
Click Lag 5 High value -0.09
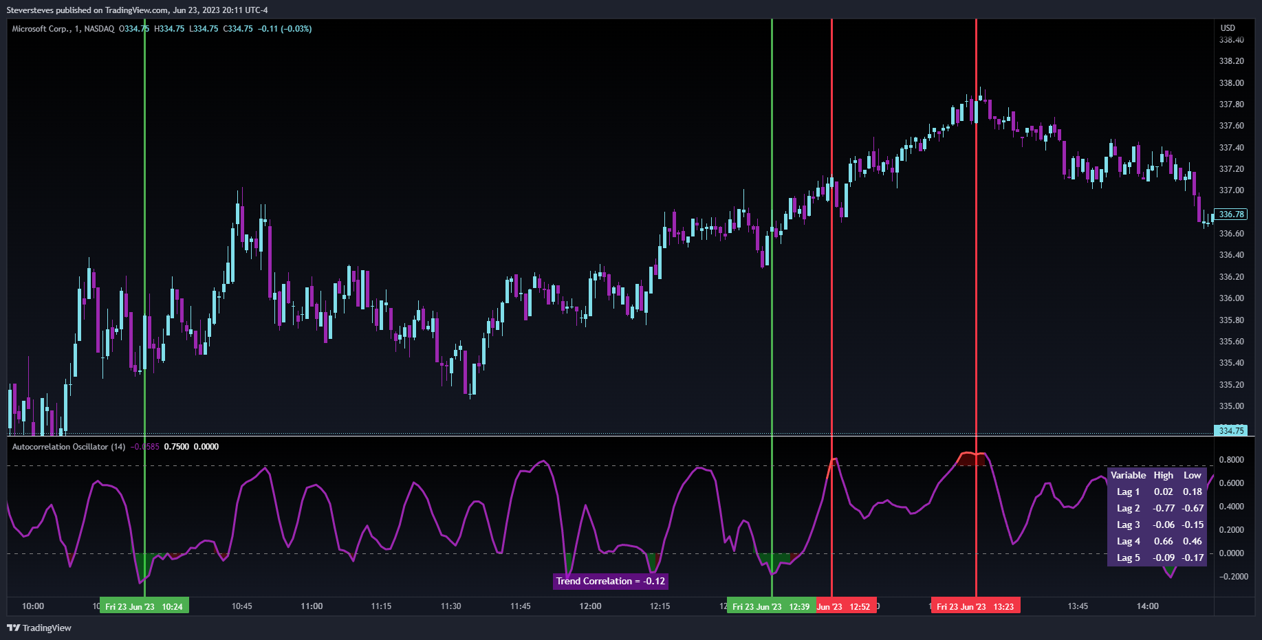1164,558
